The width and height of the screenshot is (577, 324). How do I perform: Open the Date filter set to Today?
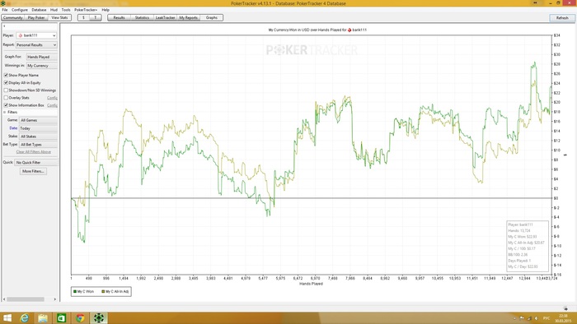pos(38,128)
